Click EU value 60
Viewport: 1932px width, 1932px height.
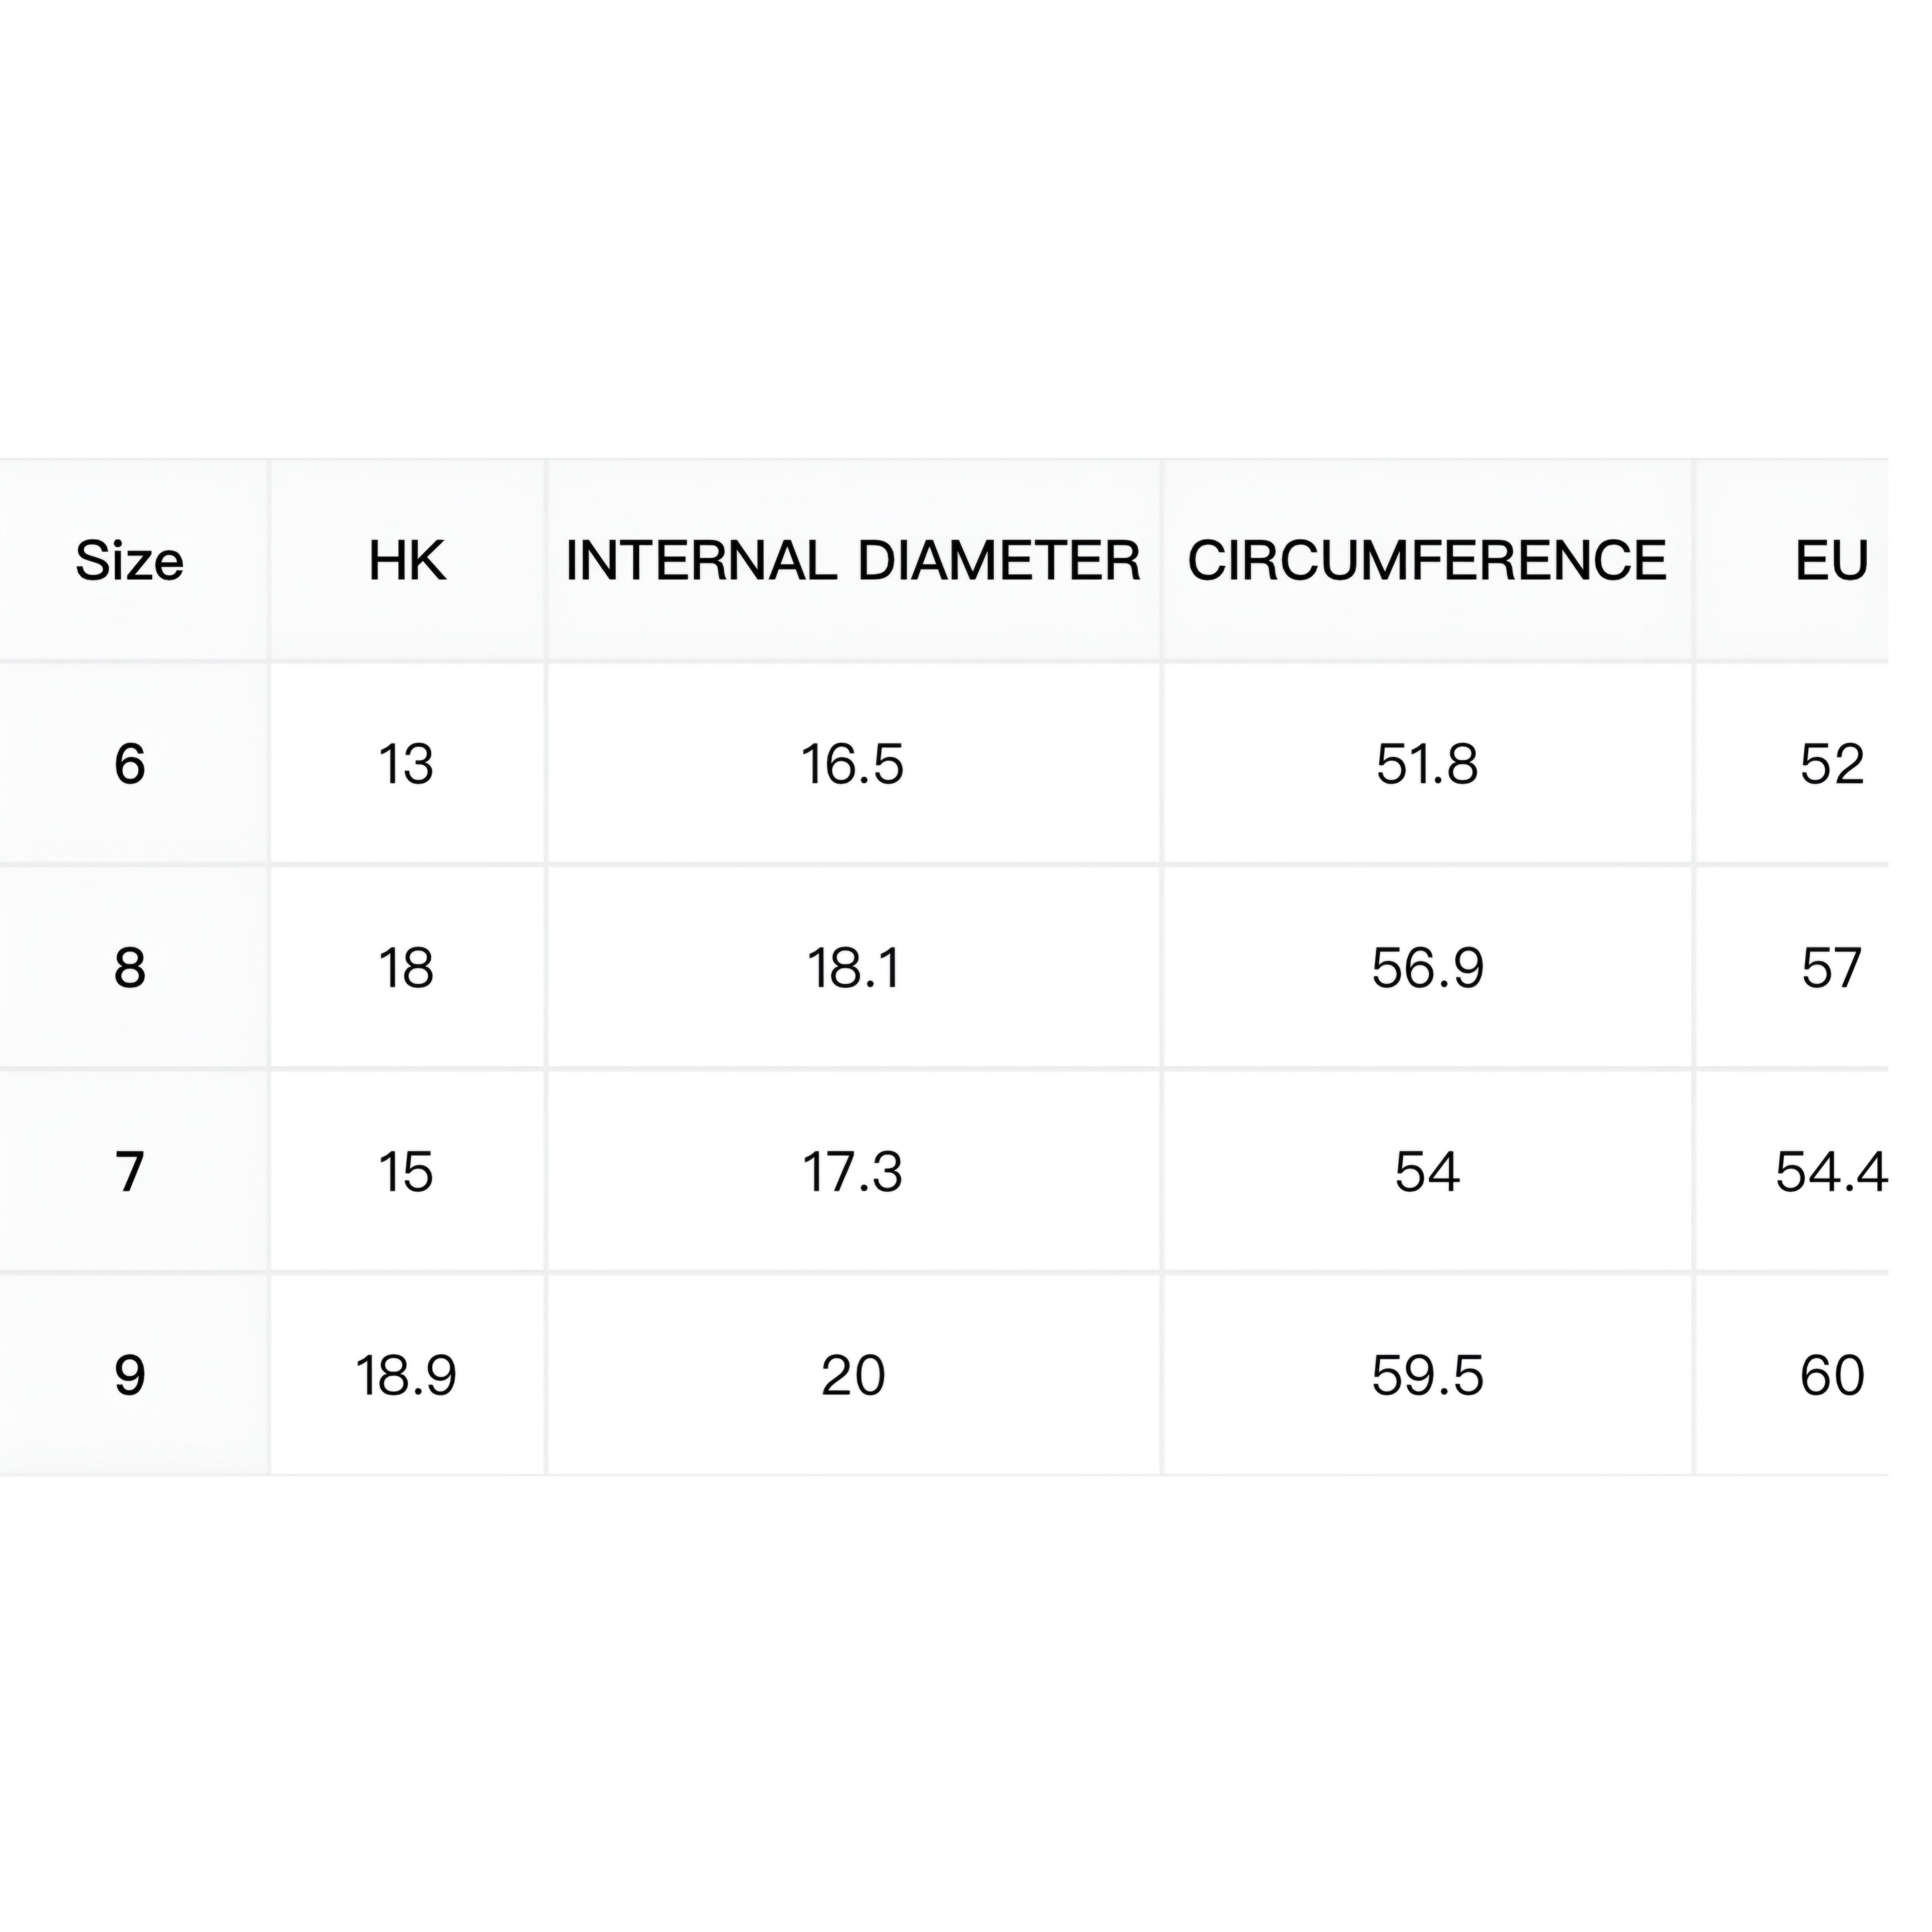[1832, 1376]
